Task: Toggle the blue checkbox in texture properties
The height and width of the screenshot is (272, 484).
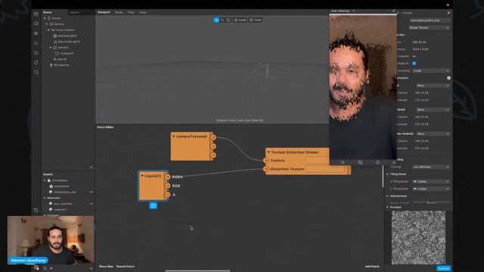Action: (414, 63)
